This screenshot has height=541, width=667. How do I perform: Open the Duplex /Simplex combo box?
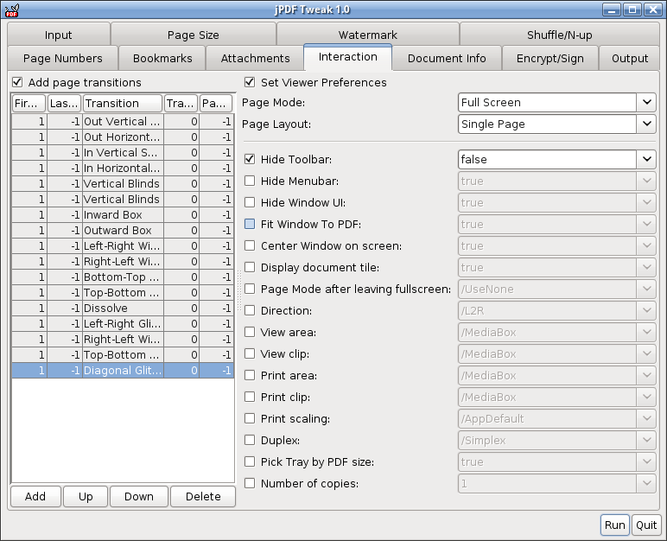556,440
